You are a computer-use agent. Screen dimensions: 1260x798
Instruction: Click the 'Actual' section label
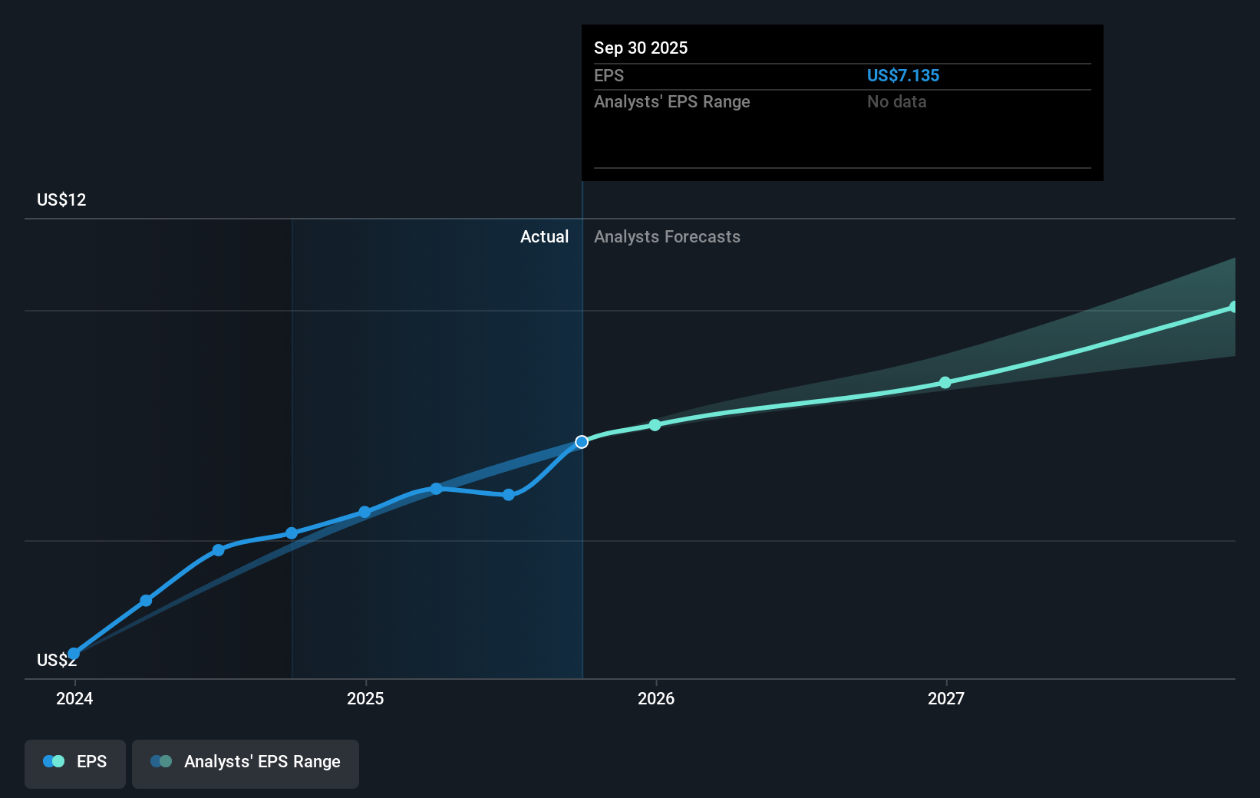545,236
